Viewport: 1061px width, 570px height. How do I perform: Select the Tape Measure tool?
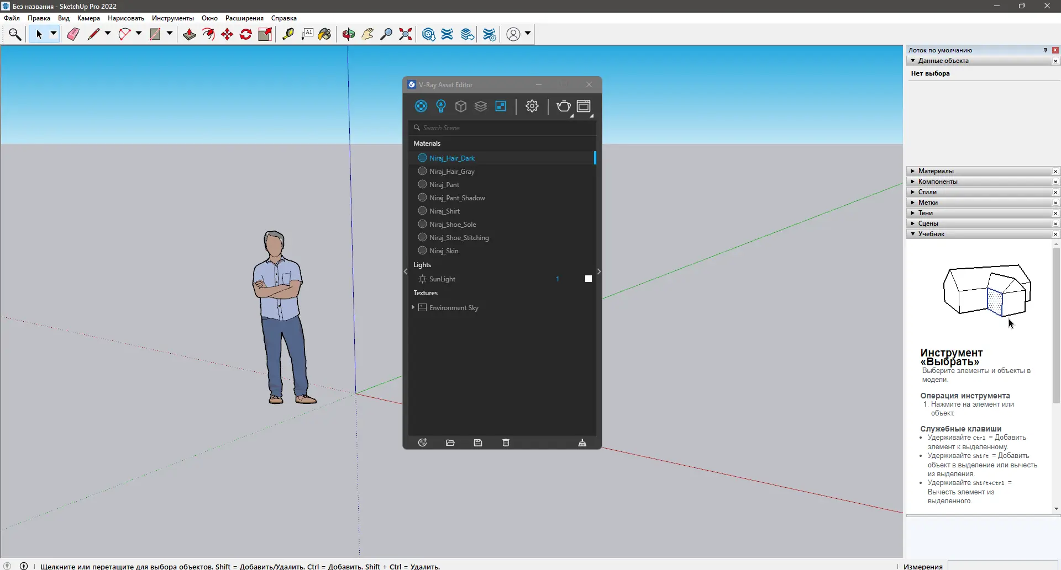(x=288, y=34)
